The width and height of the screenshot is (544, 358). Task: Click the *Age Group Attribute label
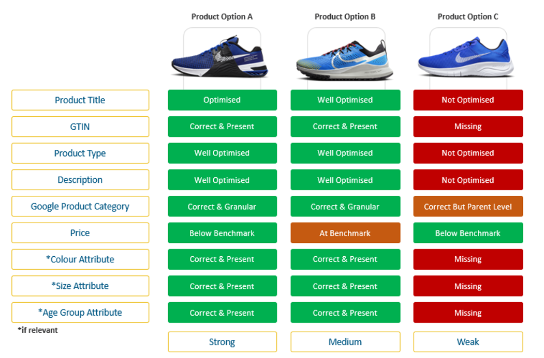tap(80, 313)
